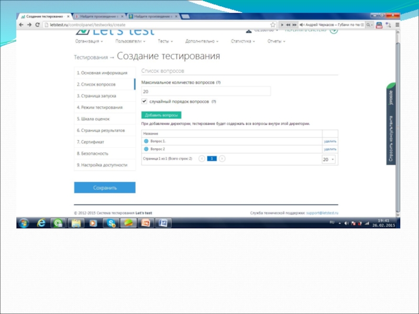419x314 pixels.
Task: Click the help (?) icon beside Максимальное количество вопросов
Action: pyautogui.click(x=218, y=83)
